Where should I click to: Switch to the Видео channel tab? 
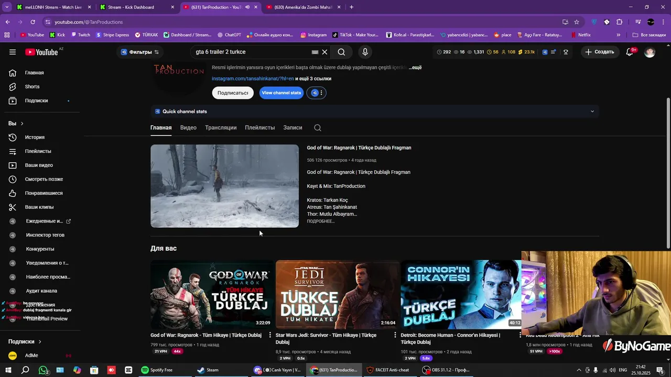[x=188, y=128]
